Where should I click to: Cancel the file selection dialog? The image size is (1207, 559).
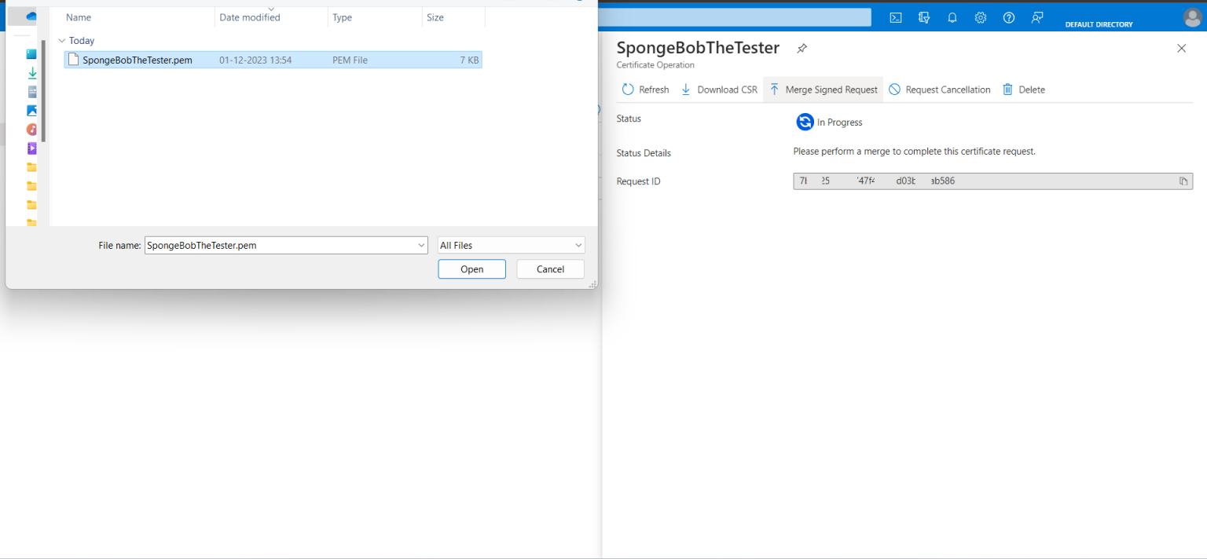tap(550, 269)
